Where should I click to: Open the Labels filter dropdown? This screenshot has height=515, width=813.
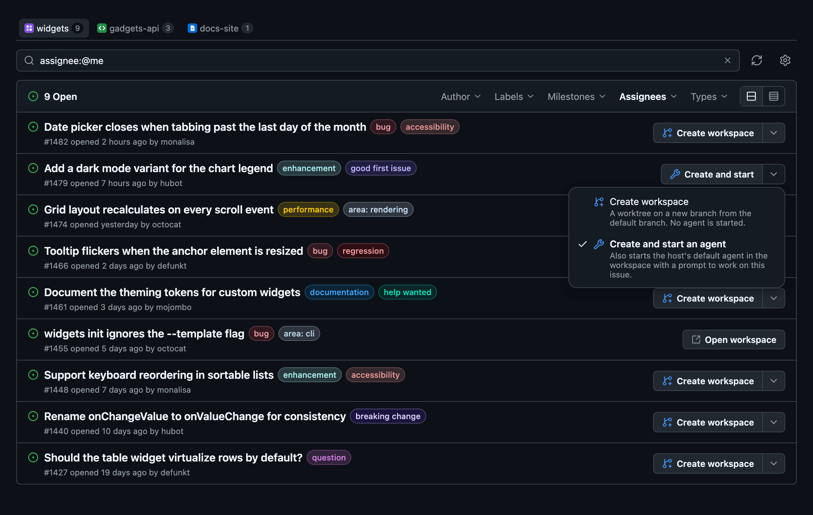click(514, 97)
